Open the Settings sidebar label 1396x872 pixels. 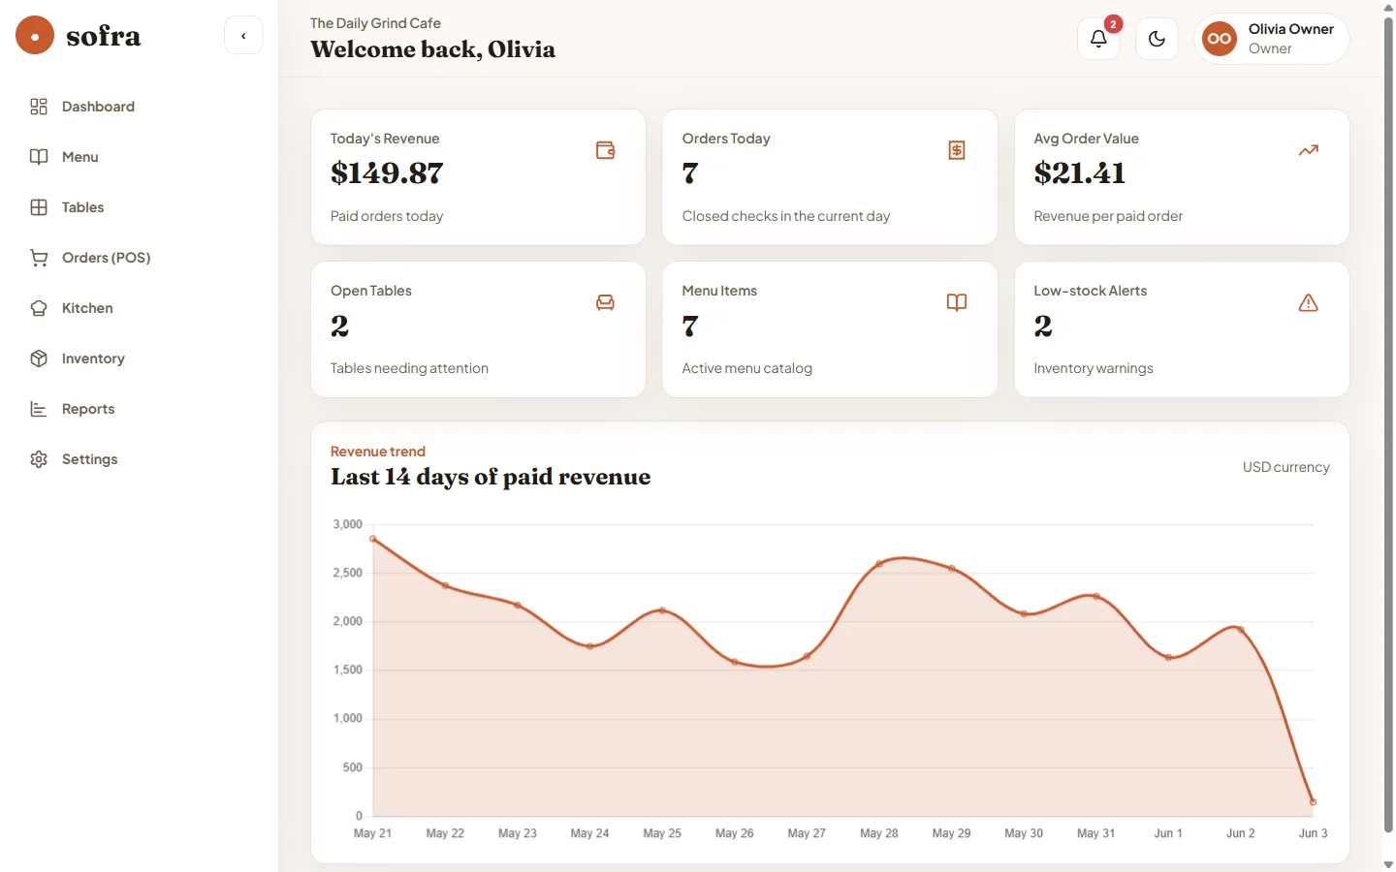pyautogui.click(x=89, y=459)
